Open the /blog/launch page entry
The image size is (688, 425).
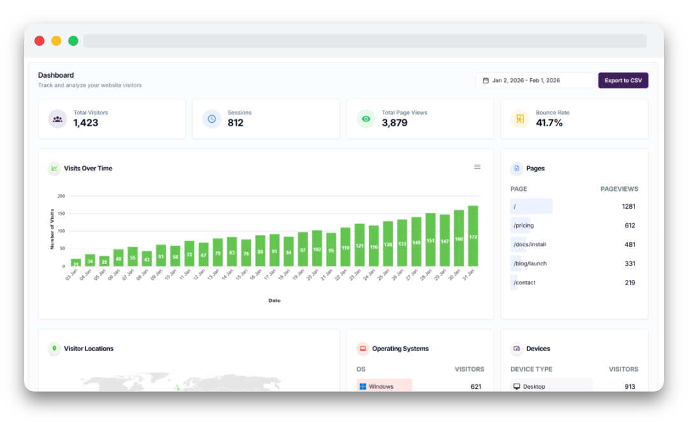[x=575, y=263]
